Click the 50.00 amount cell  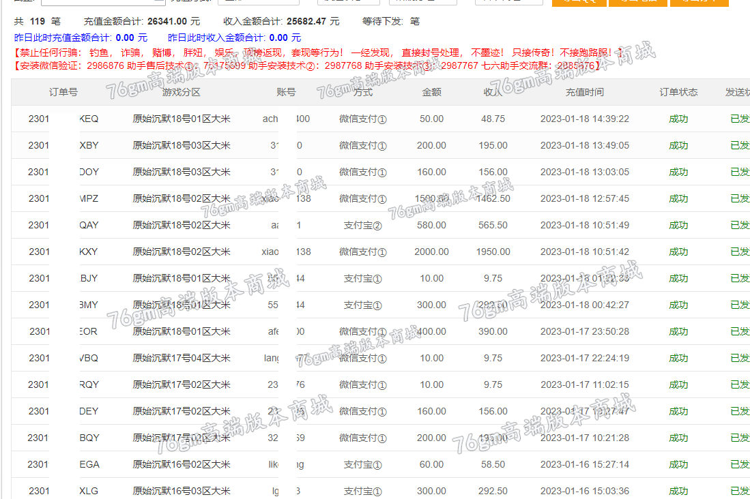431,119
